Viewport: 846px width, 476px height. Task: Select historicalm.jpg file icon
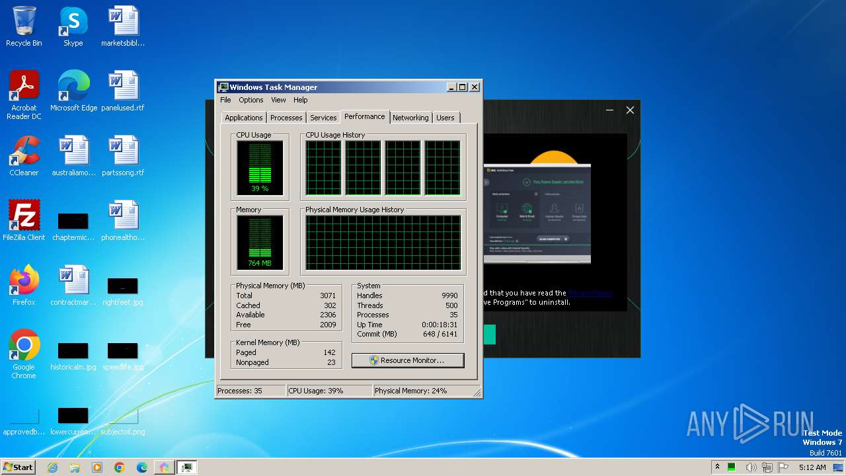pyautogui.click(x=73, y=356)
